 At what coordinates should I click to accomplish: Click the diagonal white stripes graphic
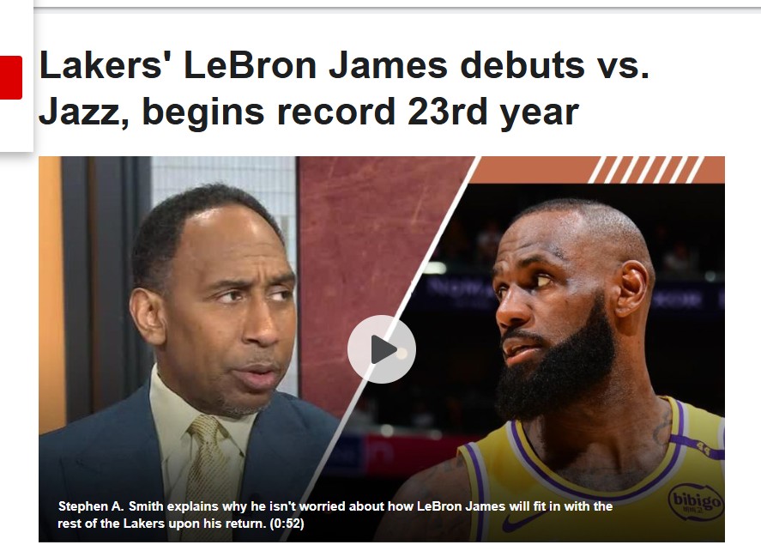tap(645, 169)
